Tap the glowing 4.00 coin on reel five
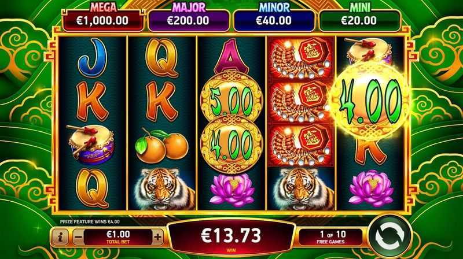Viewport: 463px width, 259px height. [370, 101]
